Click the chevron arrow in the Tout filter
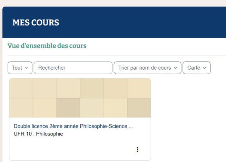Viewport: 226px width, 162px height. (x=26, y=68)
